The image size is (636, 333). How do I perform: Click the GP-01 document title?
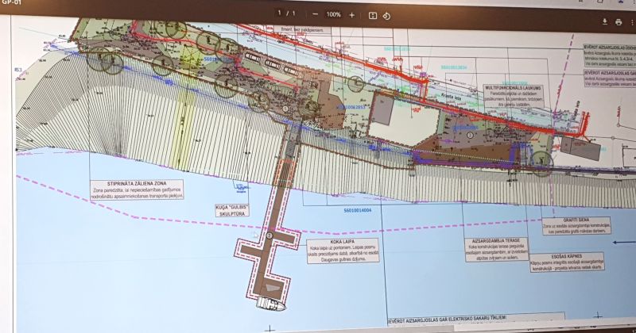10,2
